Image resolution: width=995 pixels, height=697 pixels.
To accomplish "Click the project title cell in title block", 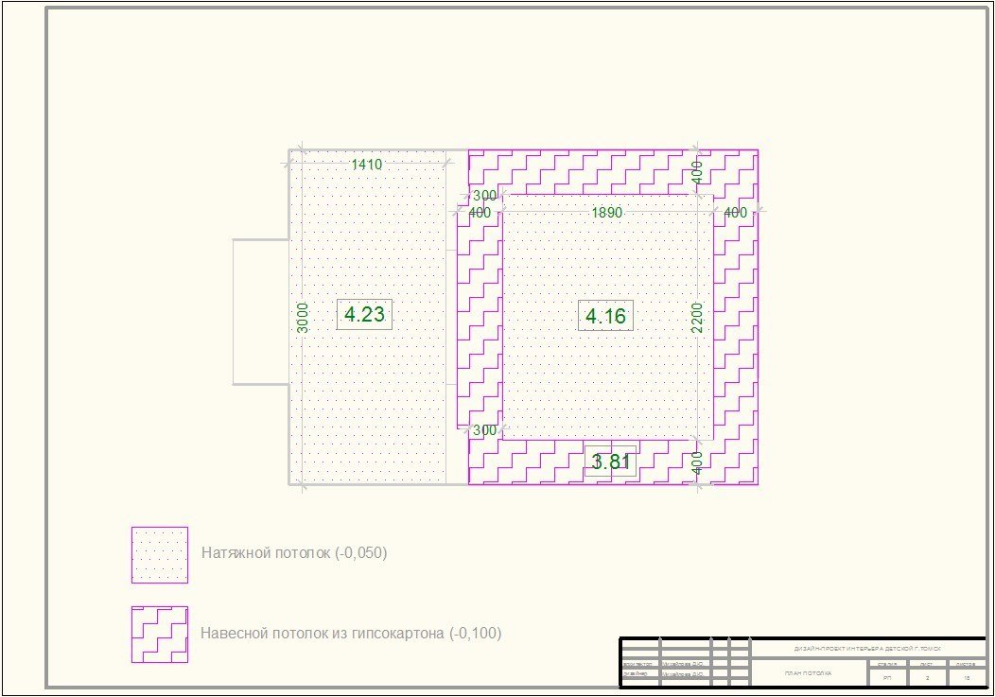I will pyautogui.click(x=867, y=649).
